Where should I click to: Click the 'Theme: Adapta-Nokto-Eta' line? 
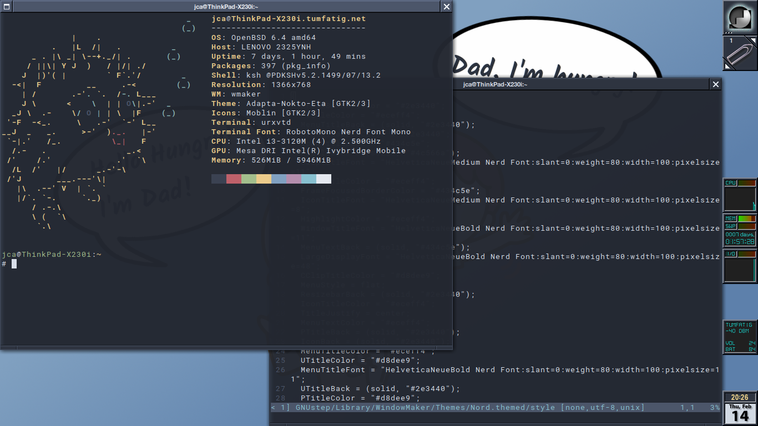click(291, 104)
